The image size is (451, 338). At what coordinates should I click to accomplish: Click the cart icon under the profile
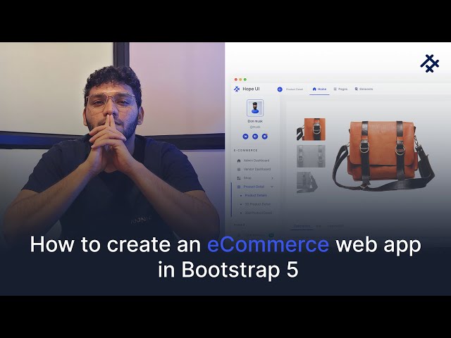tap(245, 137)
